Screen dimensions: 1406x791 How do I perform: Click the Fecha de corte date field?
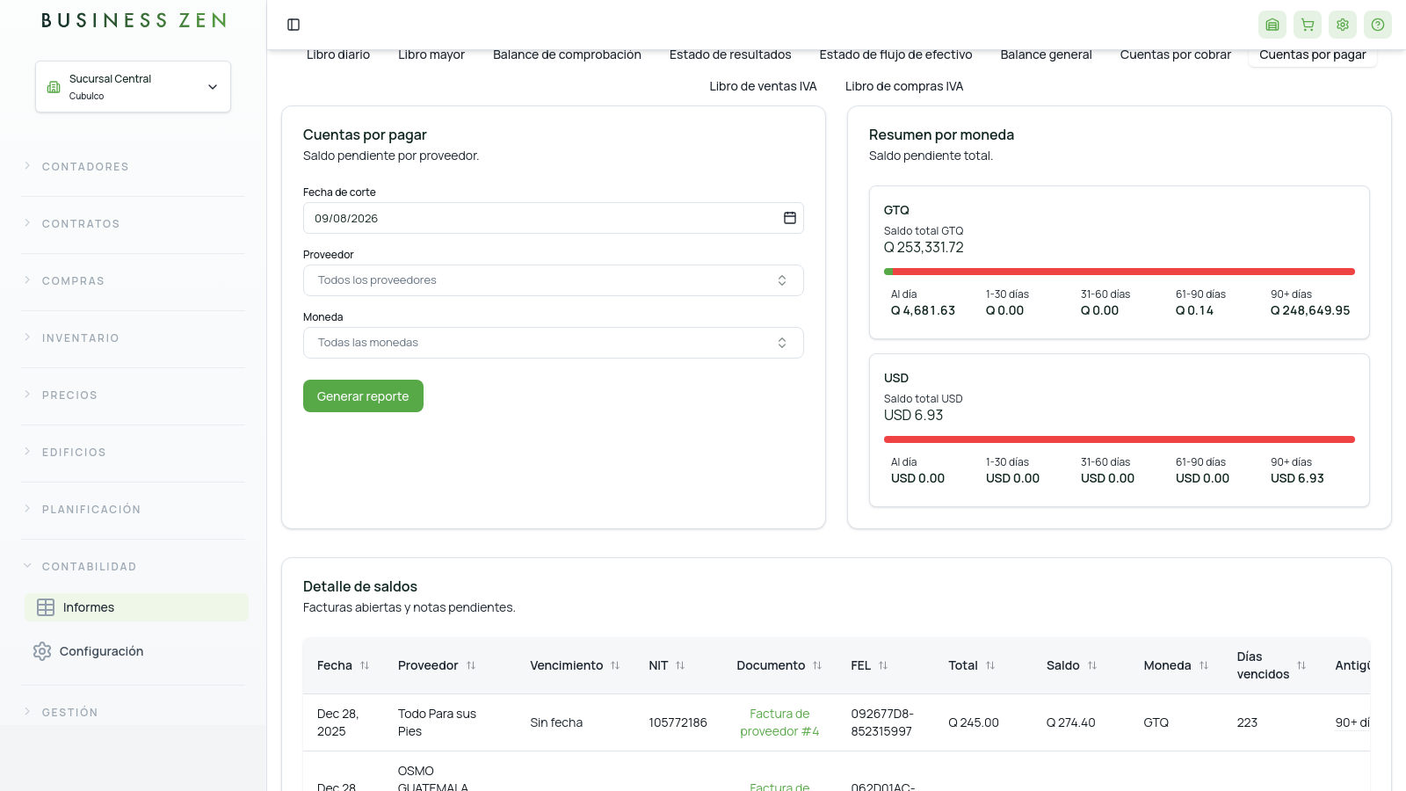pyautogui.click(x=554, y=218)
